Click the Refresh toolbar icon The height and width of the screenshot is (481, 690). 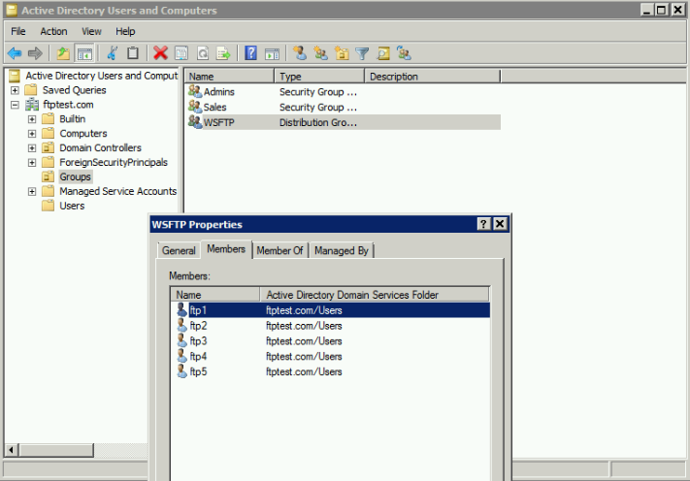pos(203,53)
